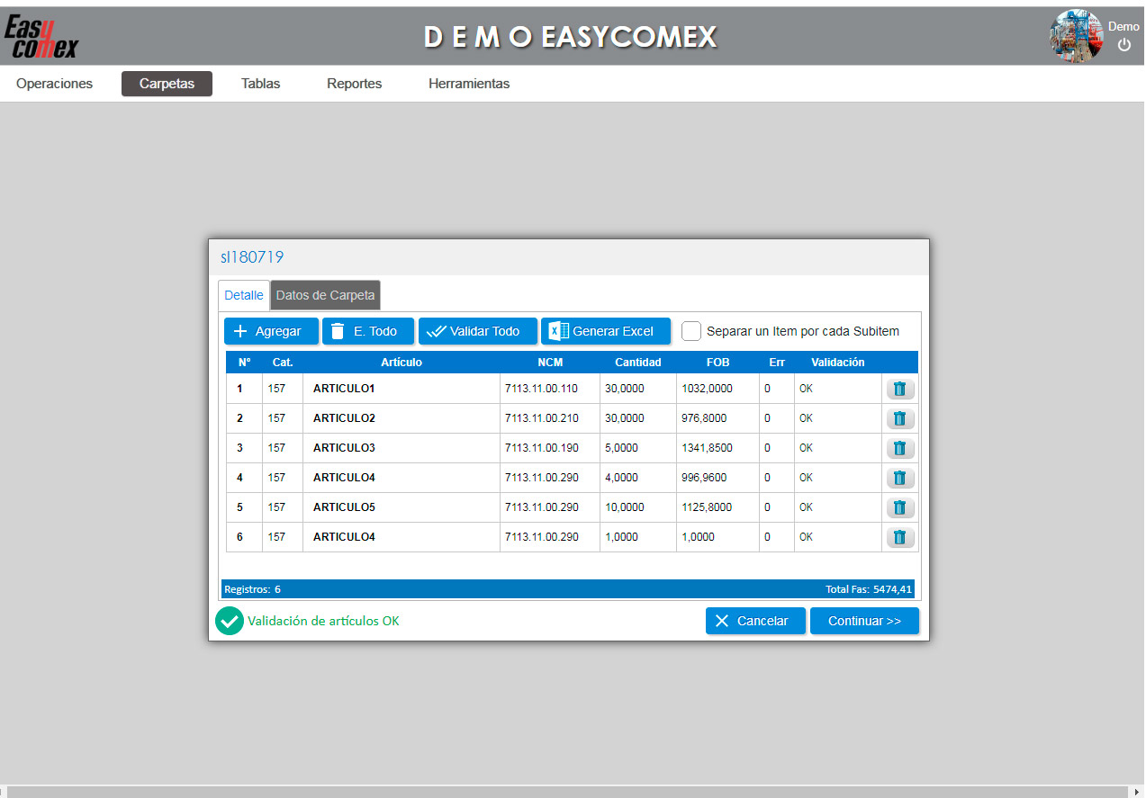The height and width of the screenshot is (798, 1146).
Task: Click the Cantidad column header
Action: 638,363
